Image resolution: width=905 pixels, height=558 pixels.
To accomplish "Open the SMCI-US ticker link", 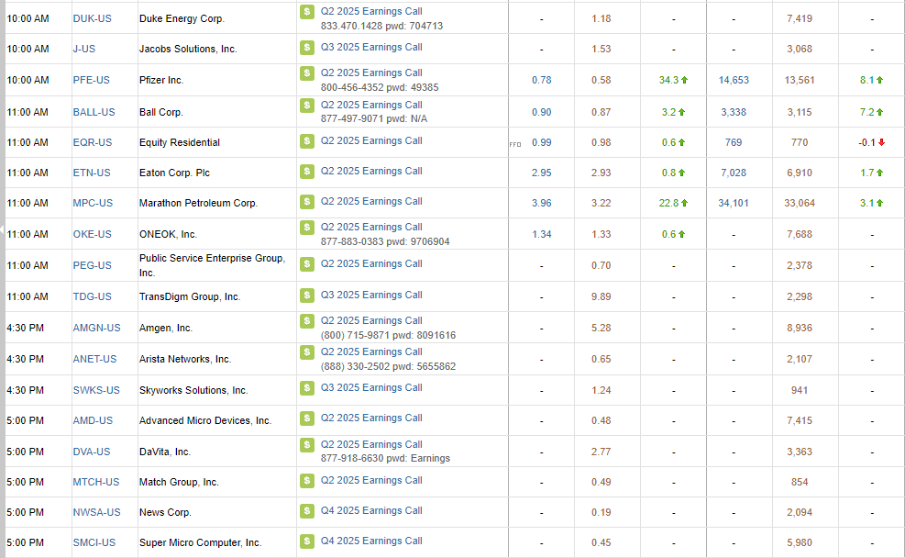I will (x=94, y=543).
